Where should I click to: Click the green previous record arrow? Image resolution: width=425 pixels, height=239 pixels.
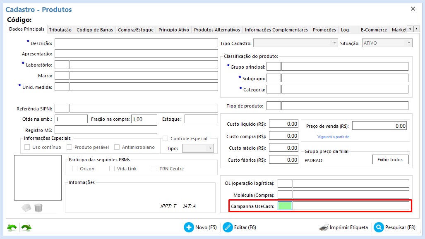pos(11,227)
